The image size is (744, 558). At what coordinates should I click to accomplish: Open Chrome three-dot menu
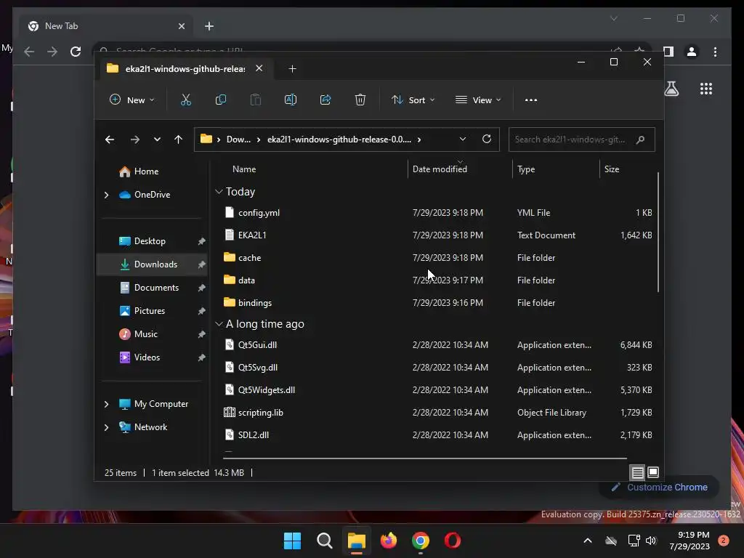(x=715, y=52)
